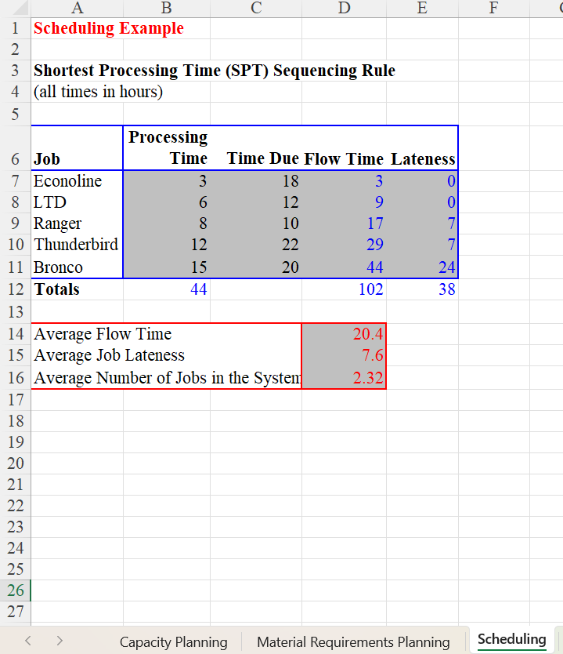The height and width of the screenshot is (654, 563).
Task: Click Ranger's flow time value 17
Action: coord(344,223)
